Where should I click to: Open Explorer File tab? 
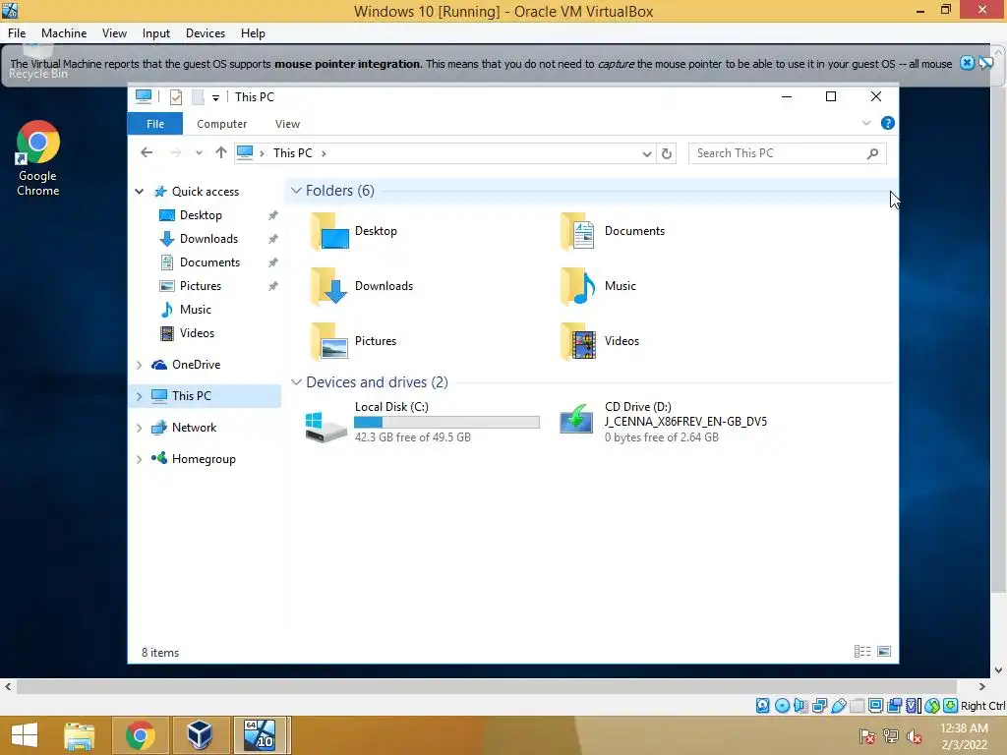pos(155,124)
